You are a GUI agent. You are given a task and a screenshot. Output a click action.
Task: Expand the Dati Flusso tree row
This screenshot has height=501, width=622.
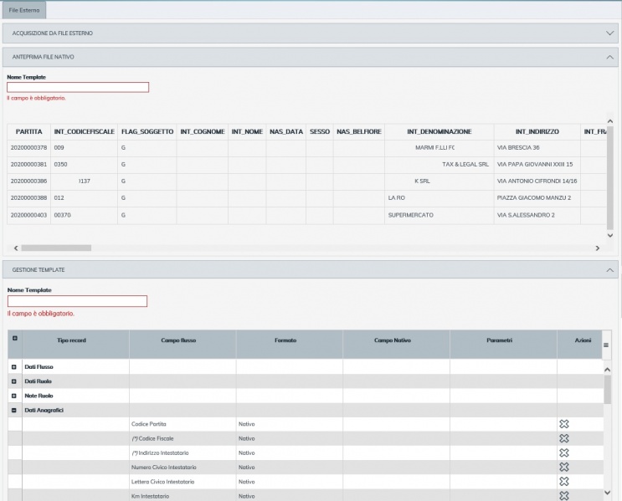(x=14, y=366)
